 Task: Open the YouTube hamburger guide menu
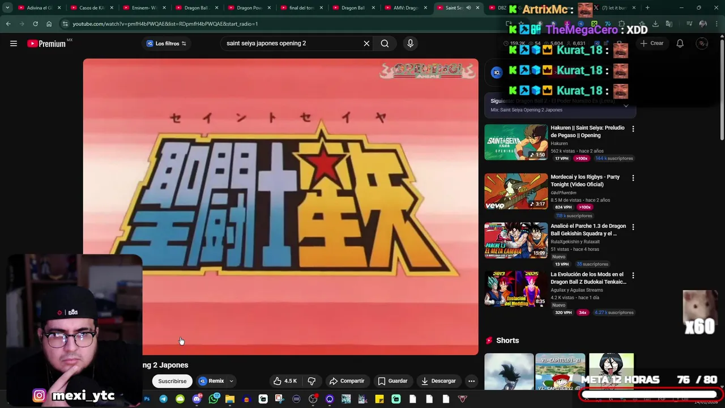click(14, 44)
